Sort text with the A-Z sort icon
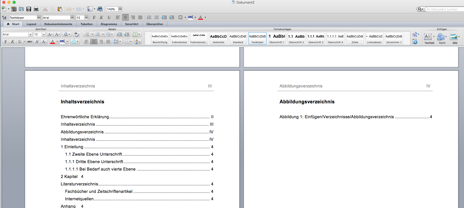The image size is (464, 208). coord(138,42)
